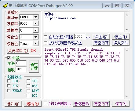135x111 pixels.
Task: Click receive area scrollbar up arrow
Action: click(127, 50)
